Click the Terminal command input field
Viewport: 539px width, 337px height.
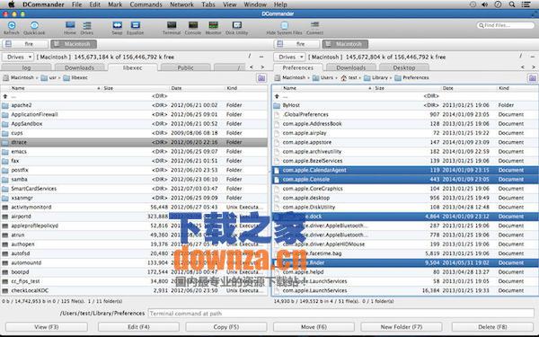341,314
